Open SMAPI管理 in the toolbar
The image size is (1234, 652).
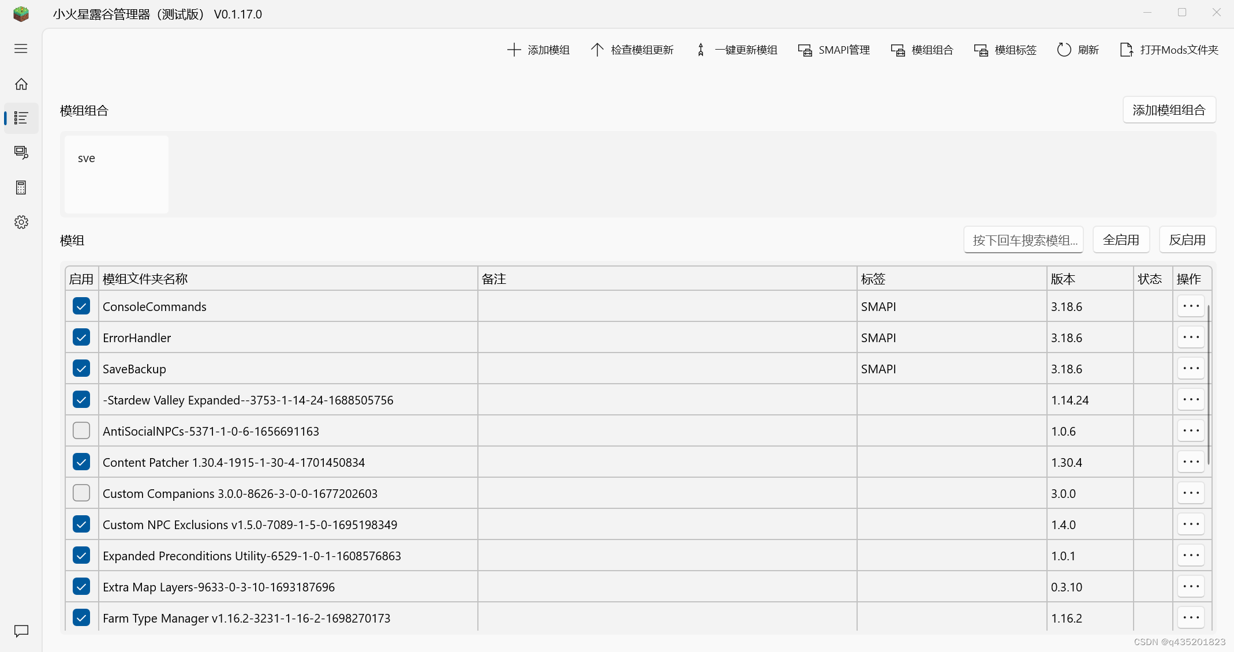pos(834,50)
